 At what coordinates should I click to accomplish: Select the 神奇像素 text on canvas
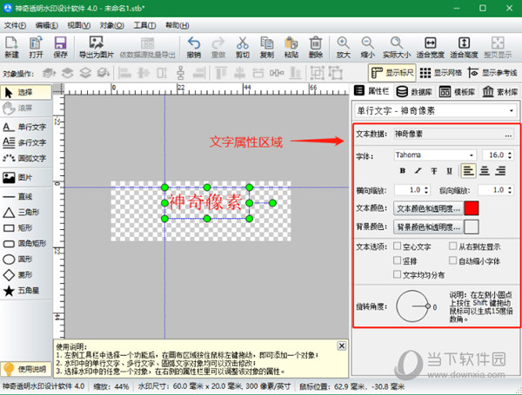tap(204, 202)
